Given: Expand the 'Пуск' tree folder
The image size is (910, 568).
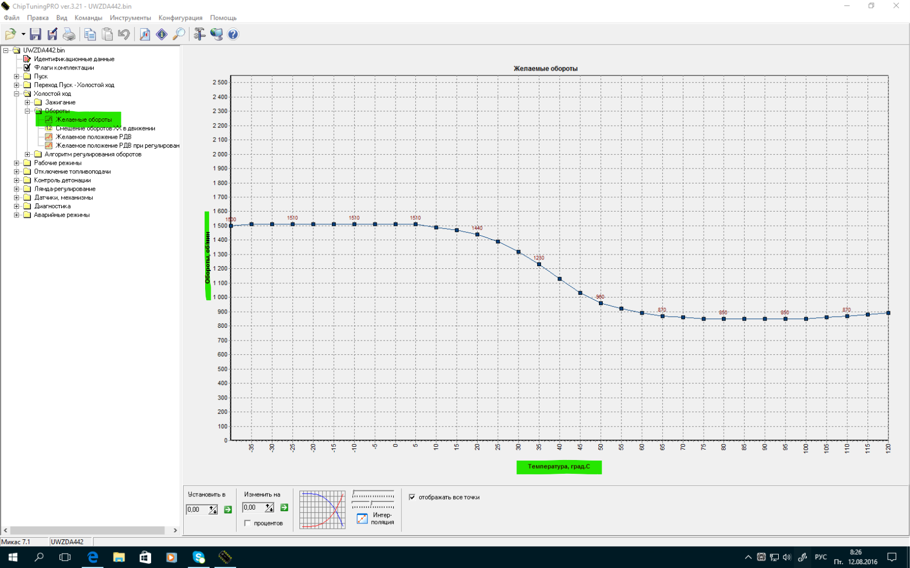Looking at the screenshot, I should click(17, 77).
